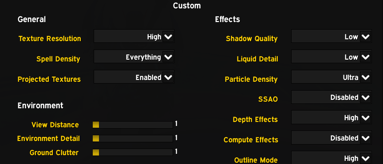Click the Texture Resolution High value box

point(134,36)
